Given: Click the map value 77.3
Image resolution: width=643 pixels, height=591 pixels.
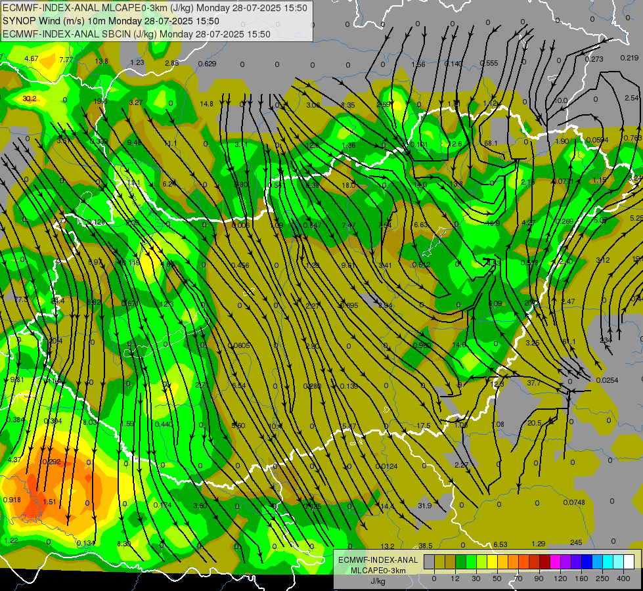Looking at the screenshot, I should (20, 299).
